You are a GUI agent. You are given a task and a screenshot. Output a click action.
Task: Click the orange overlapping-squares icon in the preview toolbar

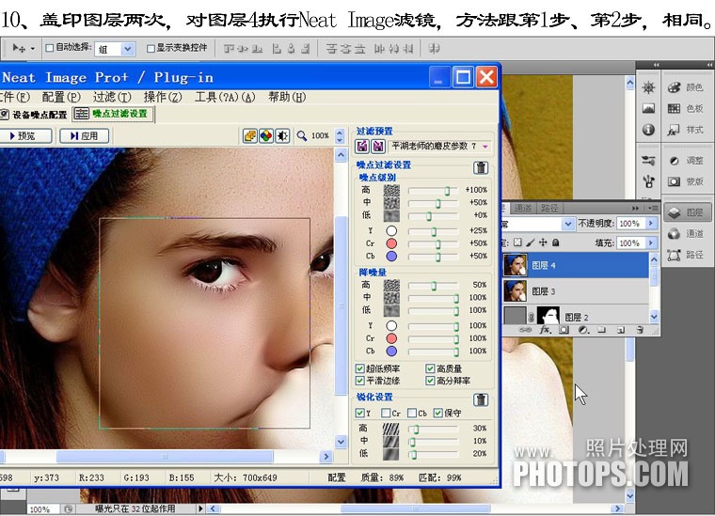(x=250, y=135)
